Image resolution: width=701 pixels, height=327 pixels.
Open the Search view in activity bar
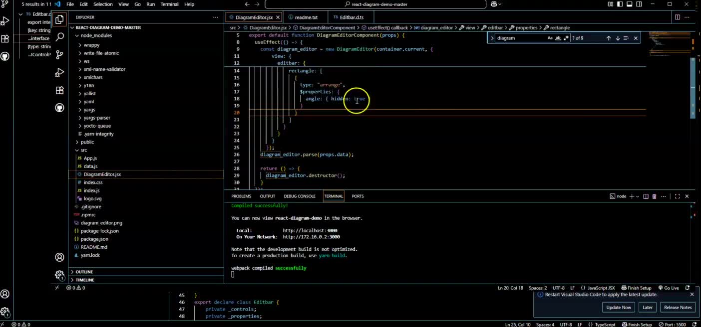coord(59,37)
